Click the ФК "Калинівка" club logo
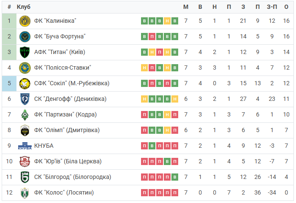This screenshot has width=296, height=203. pyautogui.click(x=25, y=21)
